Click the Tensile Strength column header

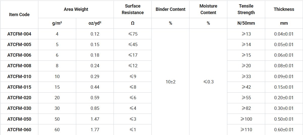click(246, 9)
